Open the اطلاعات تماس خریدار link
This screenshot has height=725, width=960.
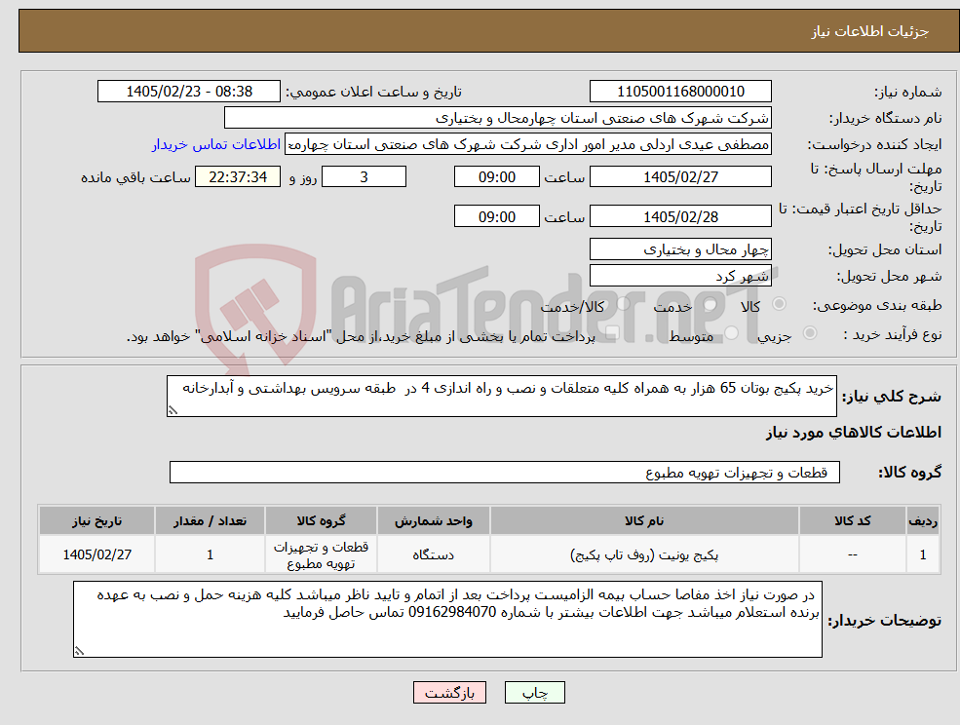(216, 144)
